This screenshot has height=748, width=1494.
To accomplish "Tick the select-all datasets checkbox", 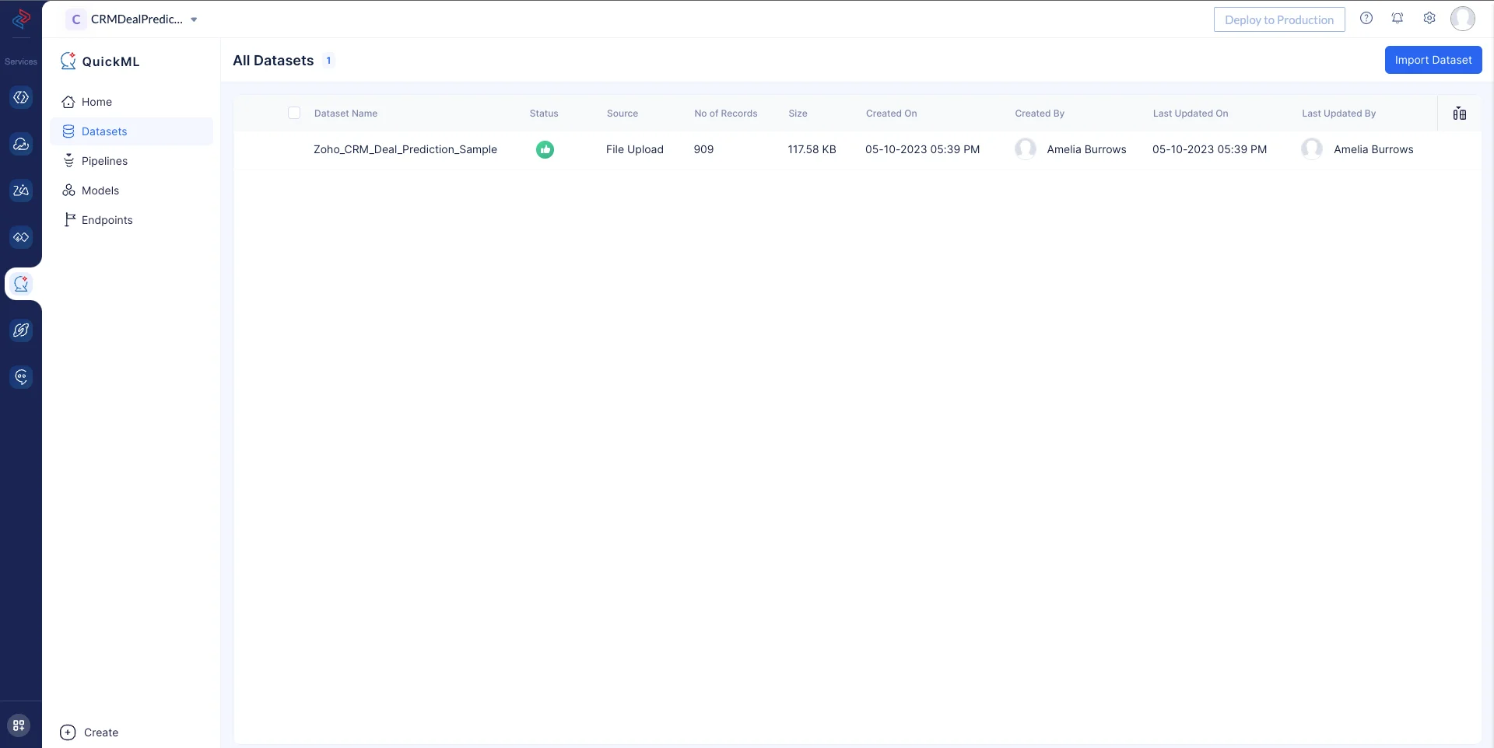I will [x=294, y=113].
